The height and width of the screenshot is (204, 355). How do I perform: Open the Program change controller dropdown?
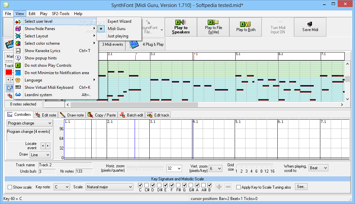(29, 123)
